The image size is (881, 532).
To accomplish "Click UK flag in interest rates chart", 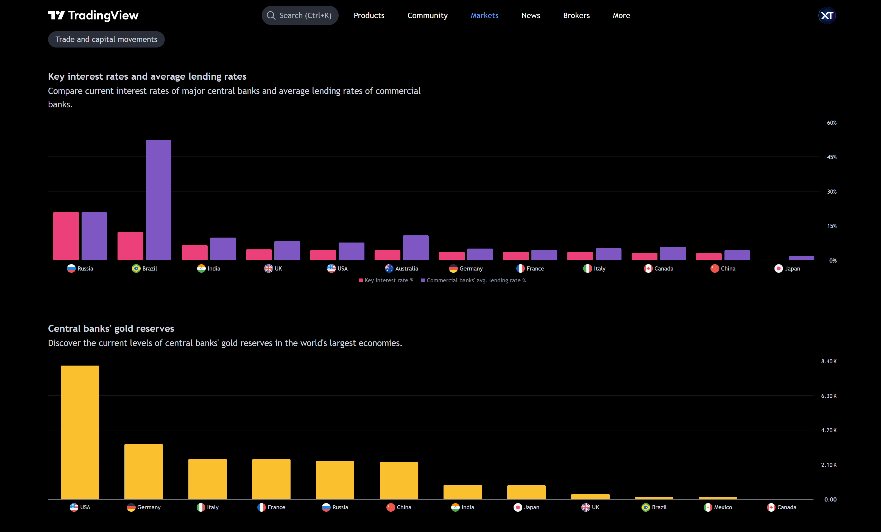I will point(268,269).
